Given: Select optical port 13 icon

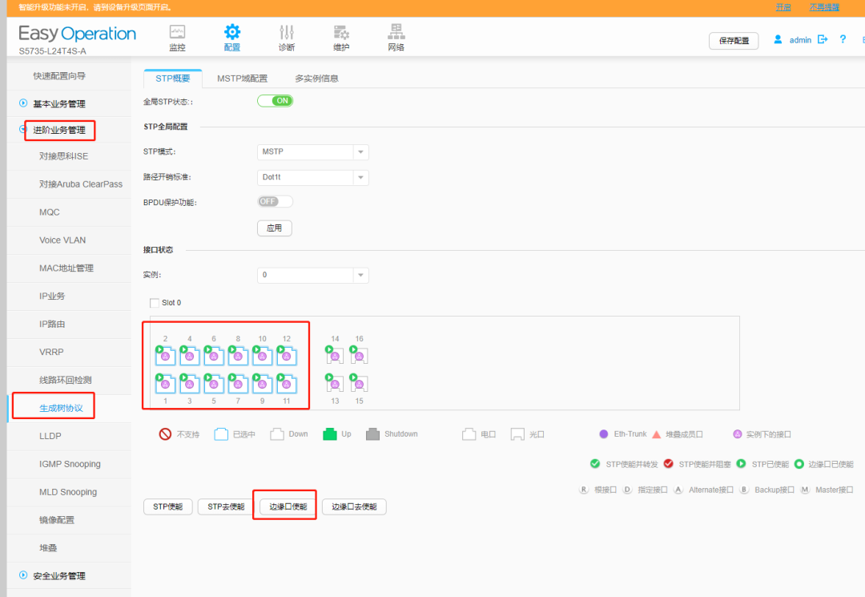Looking at the screenshot, I should pos(334,383).
